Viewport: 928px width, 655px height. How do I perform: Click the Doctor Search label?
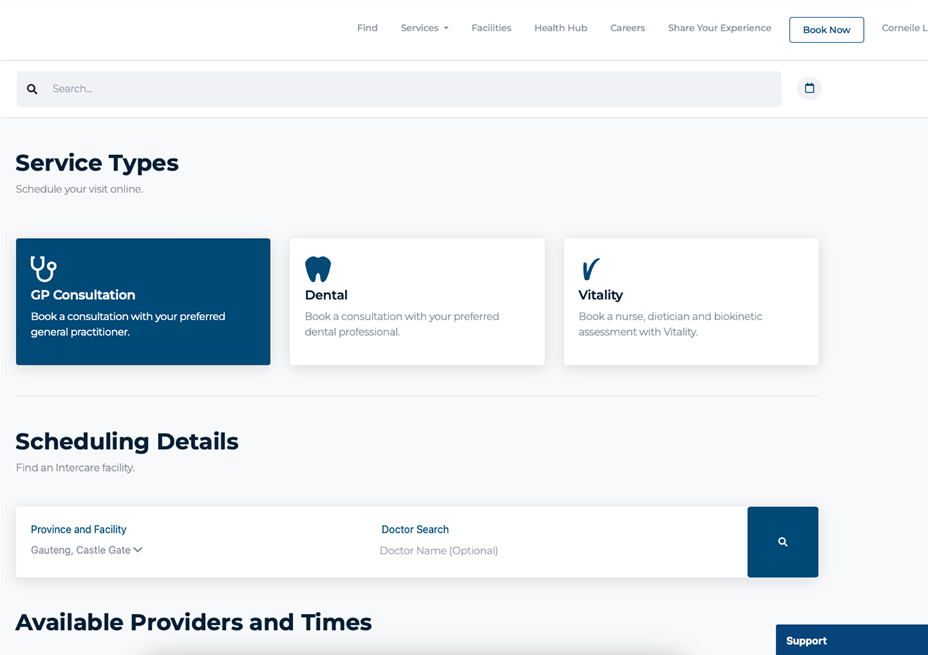pos(415,529)
